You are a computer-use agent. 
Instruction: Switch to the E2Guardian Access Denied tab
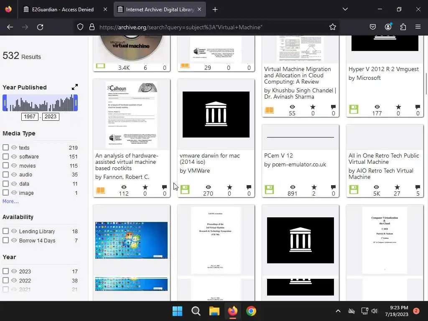coord(63,9)
